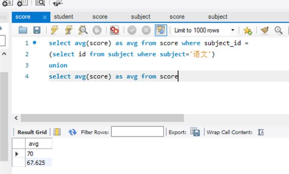Open the last subject tab on the right
This screenshot has height=174, width=289.
(218, 17)
